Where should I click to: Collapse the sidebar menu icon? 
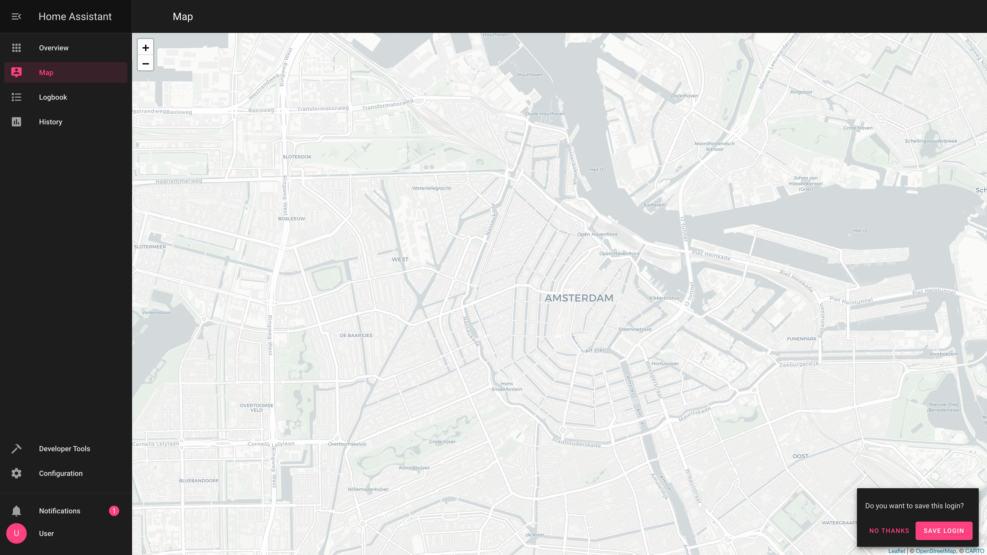16,16
